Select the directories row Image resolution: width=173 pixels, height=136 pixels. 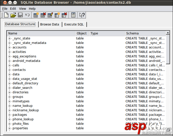pyautogui.click(x=86, y=92)
